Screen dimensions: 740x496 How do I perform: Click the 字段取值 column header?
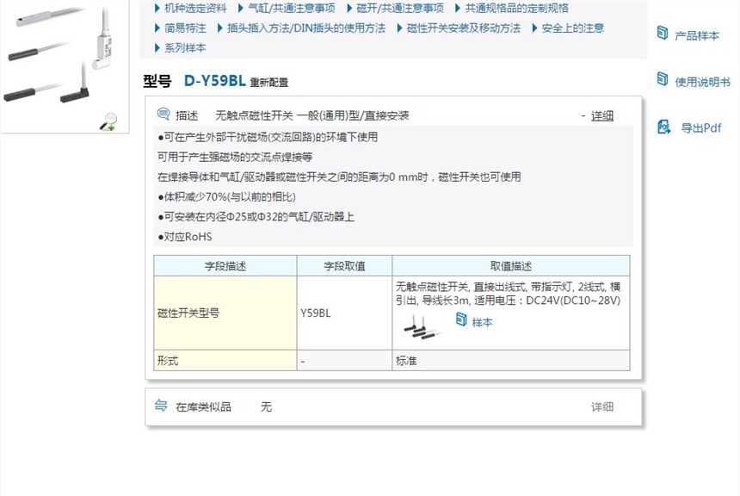[344, 266]
